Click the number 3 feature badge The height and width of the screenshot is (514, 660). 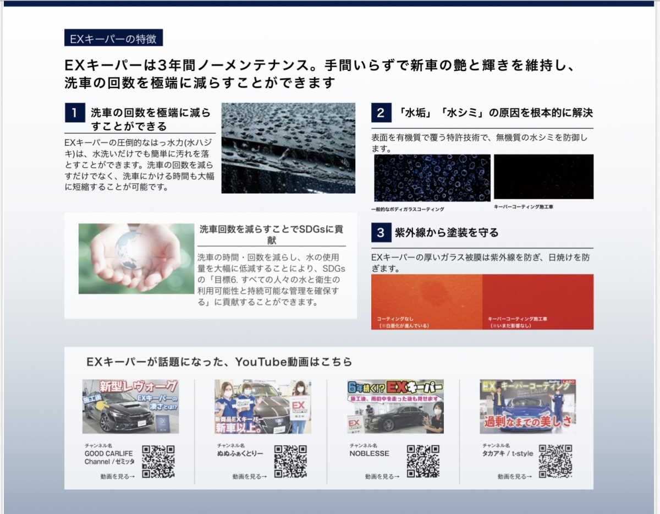[x=381, y=233]
